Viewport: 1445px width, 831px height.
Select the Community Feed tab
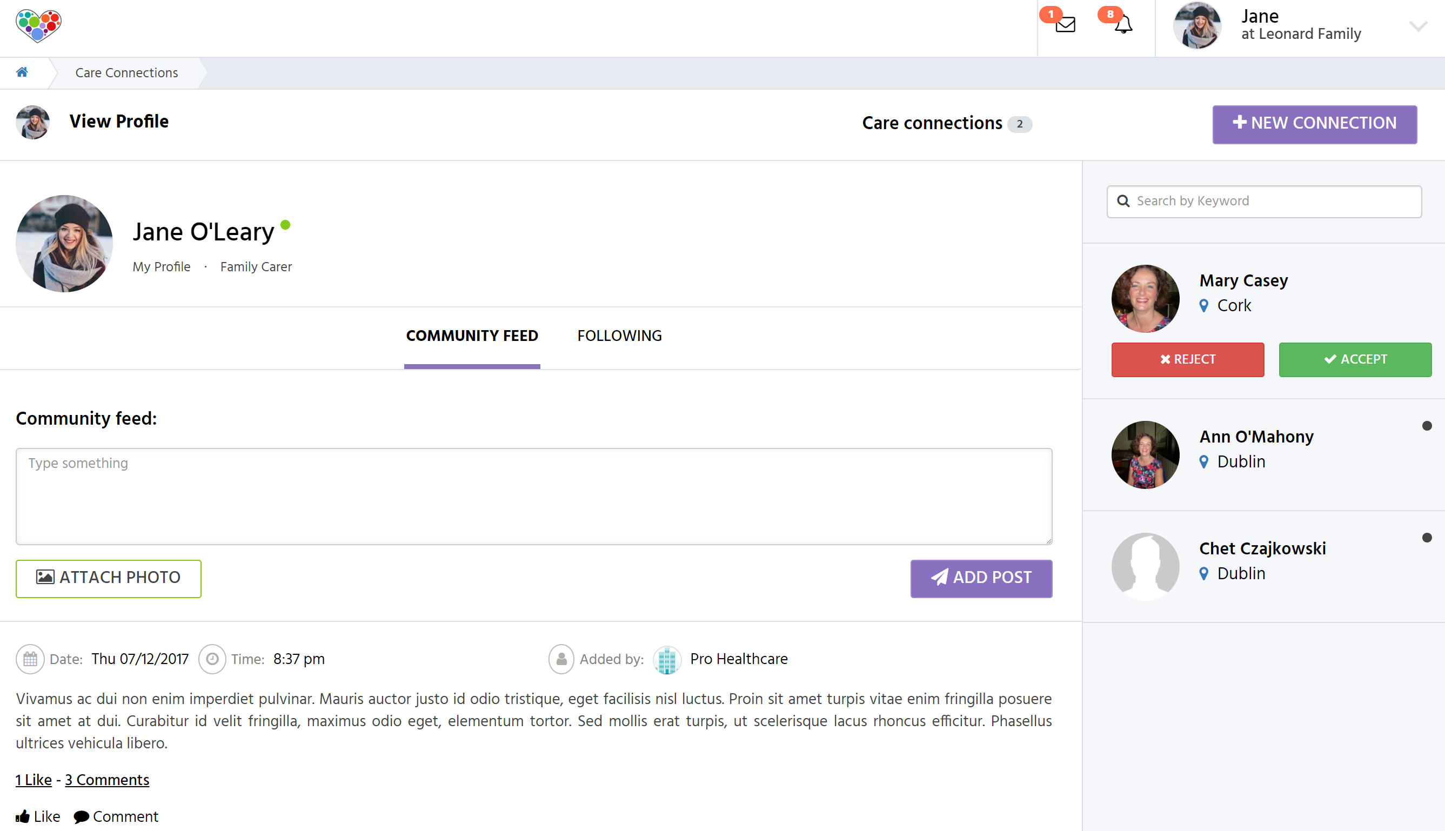(x=472, y=336)
